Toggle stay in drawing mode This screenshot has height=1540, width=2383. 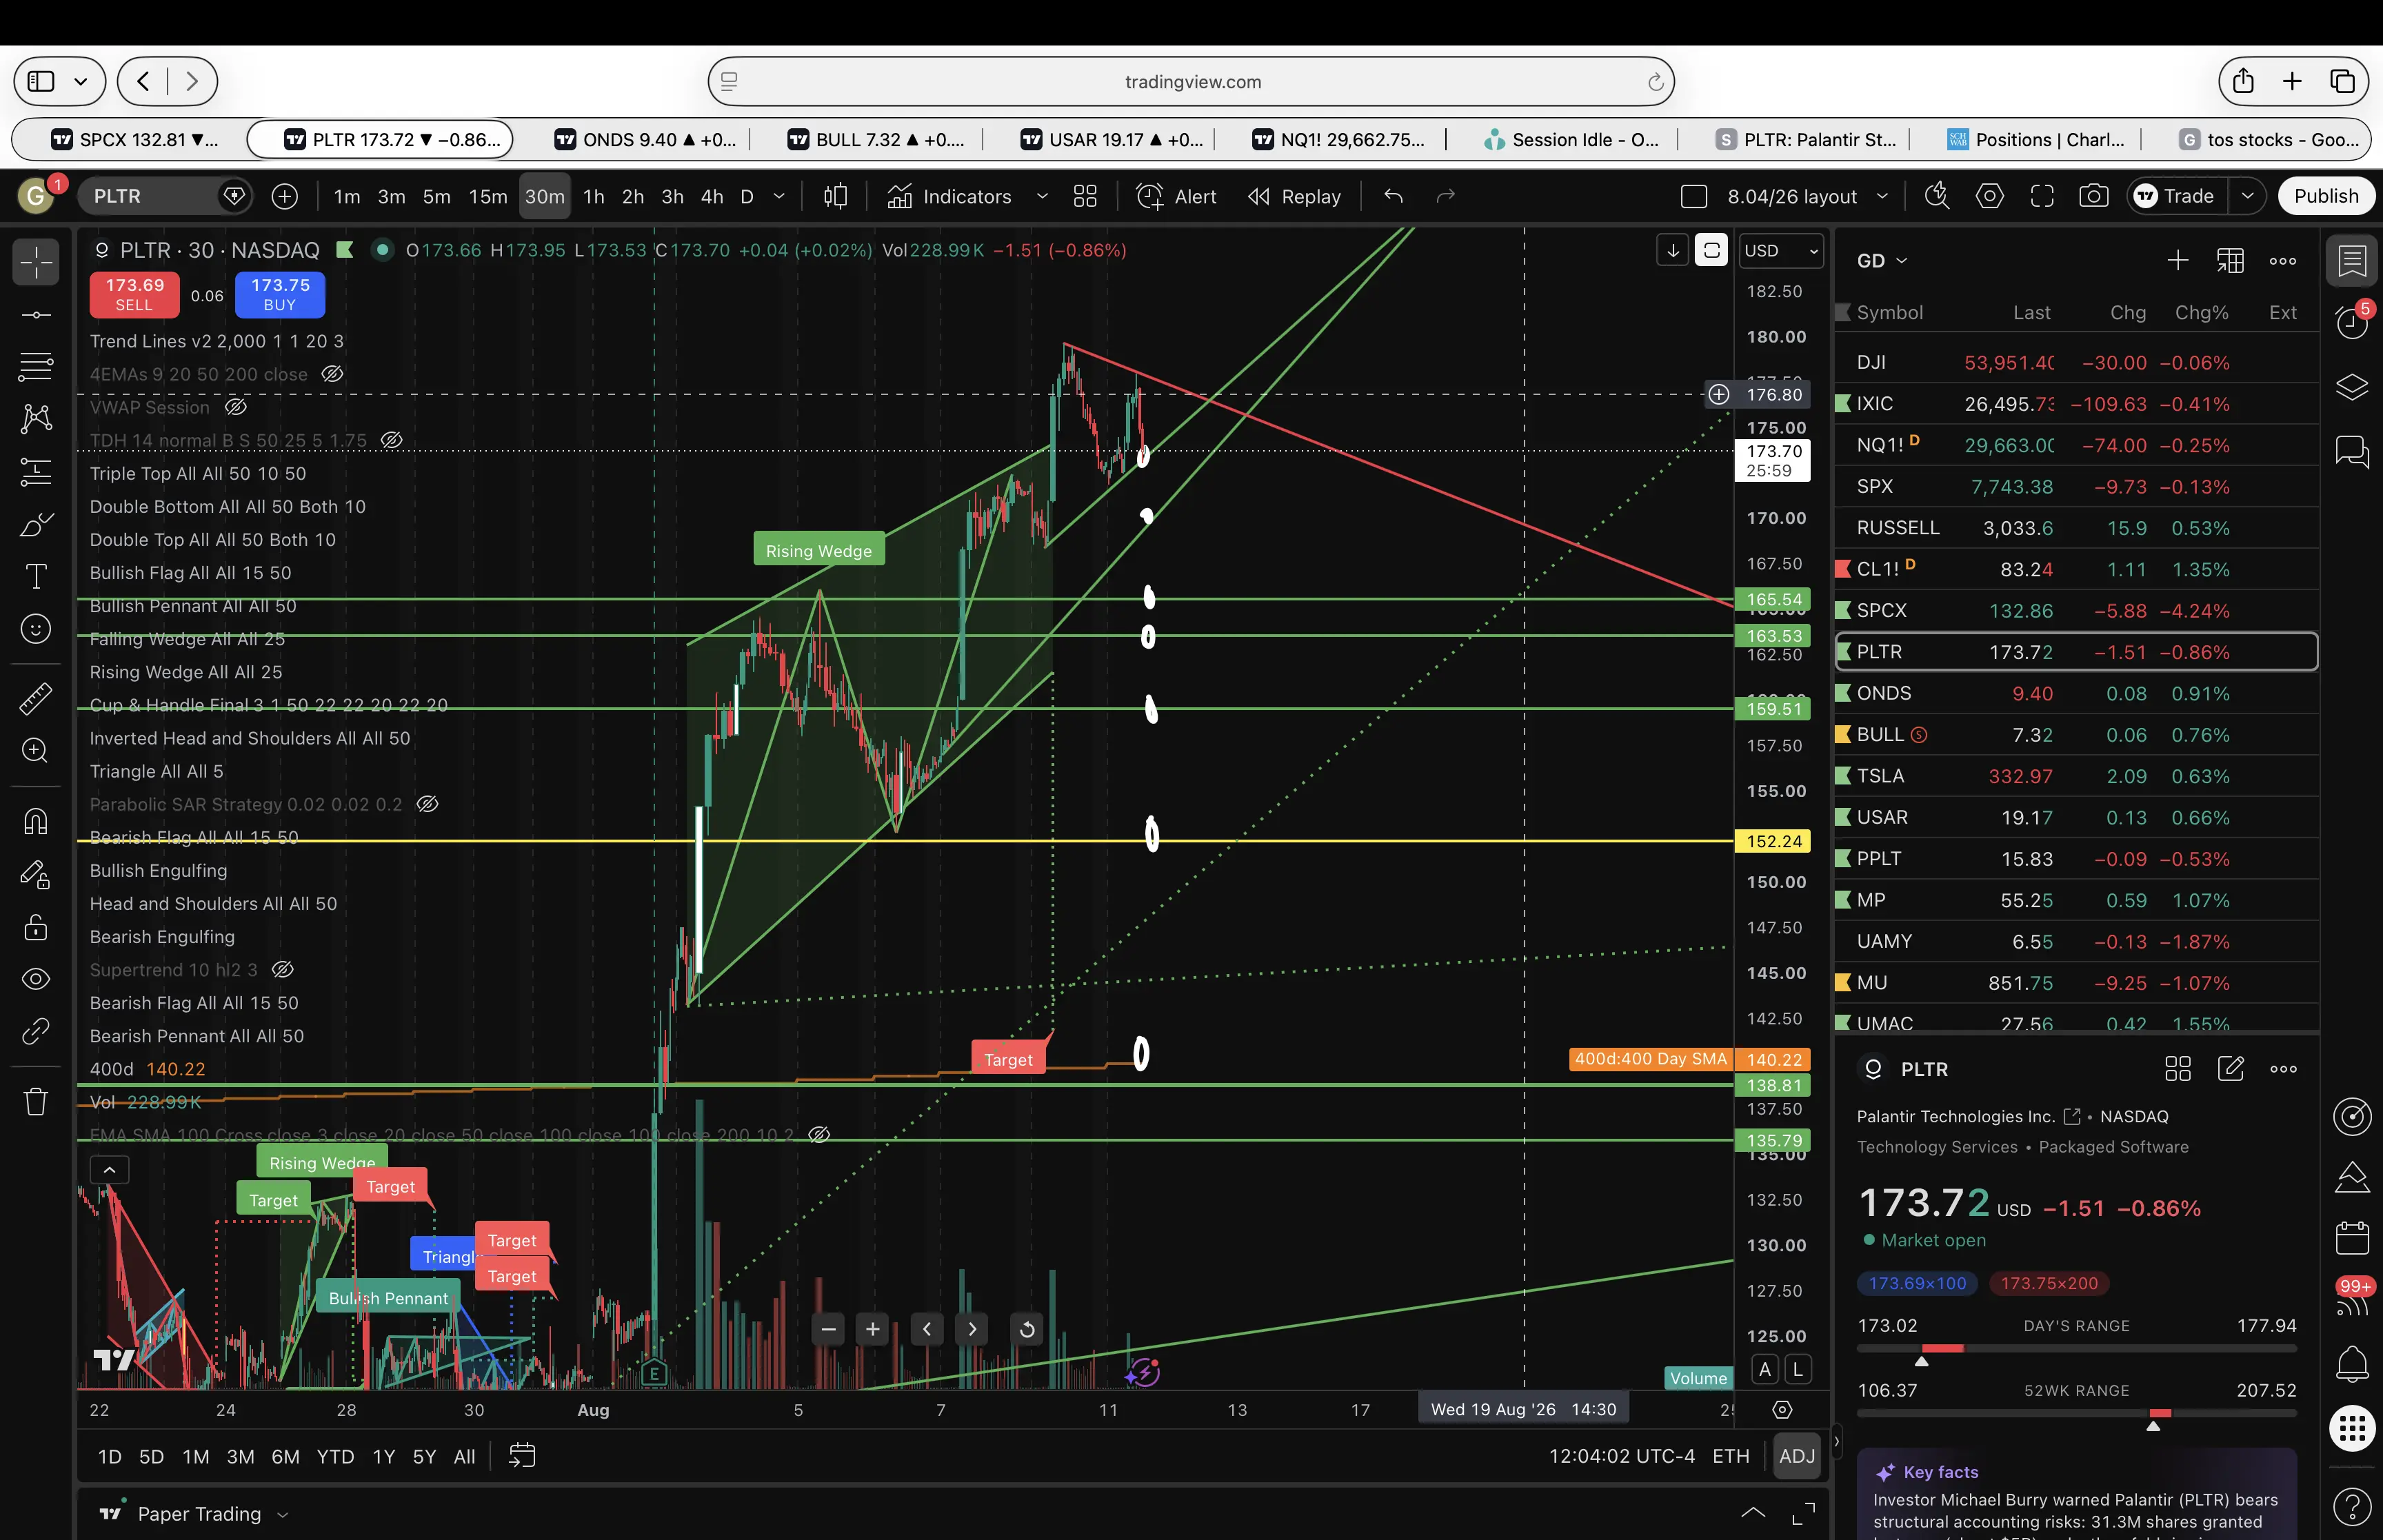36,875
